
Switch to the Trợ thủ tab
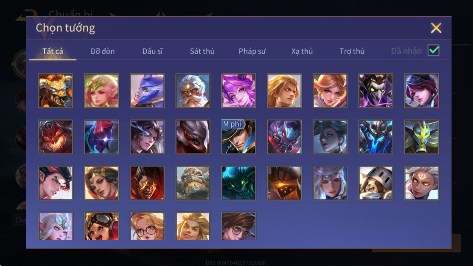(352, 51)
